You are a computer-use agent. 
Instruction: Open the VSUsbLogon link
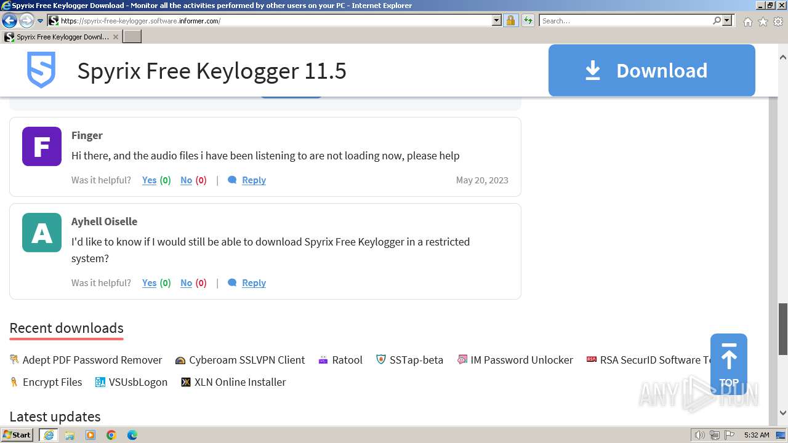point(138,382)
